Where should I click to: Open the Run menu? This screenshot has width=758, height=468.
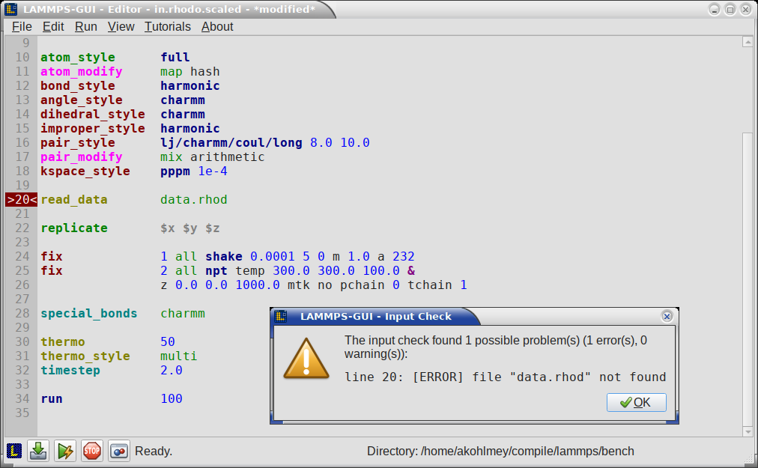pos(86,27)
